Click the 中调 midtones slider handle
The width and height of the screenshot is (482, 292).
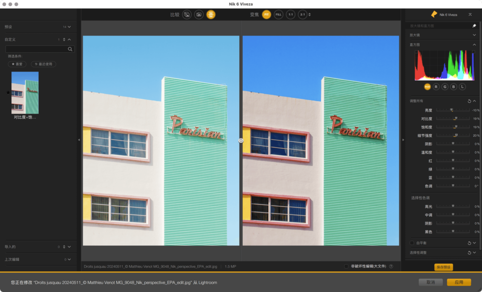453,214
